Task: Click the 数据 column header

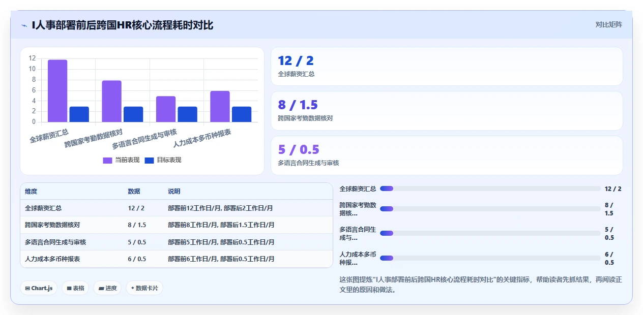Action: pos(134,192)
